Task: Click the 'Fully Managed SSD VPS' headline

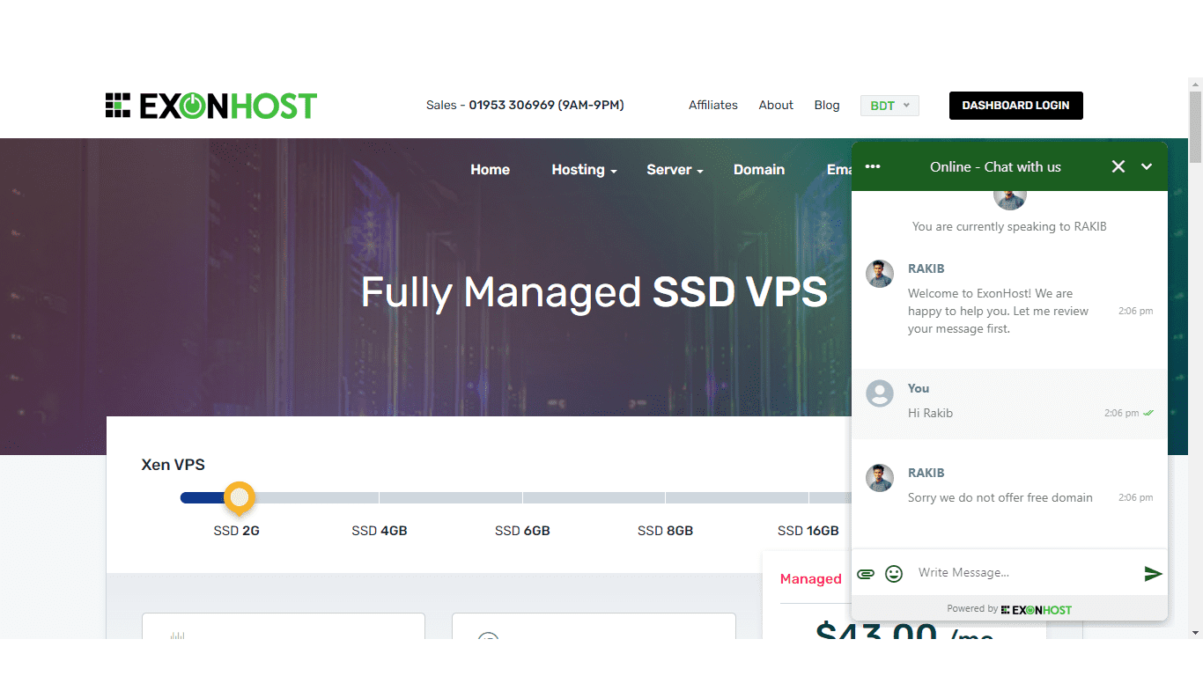Action: [594, 292]
